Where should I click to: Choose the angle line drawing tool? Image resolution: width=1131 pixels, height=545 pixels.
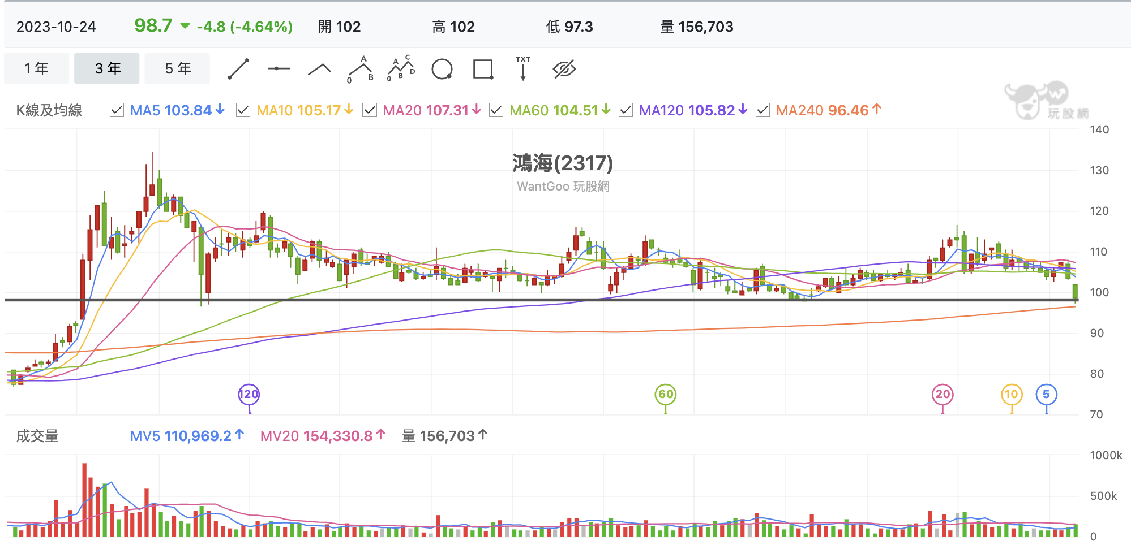coord(319,70)
